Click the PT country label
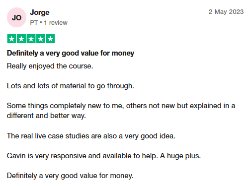This screenshot has width=250, height=186. click(x=34, y=23)
